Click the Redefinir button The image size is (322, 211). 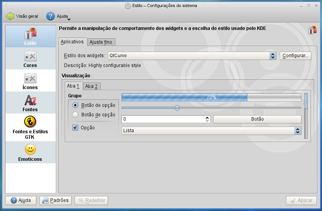[91, 200]
